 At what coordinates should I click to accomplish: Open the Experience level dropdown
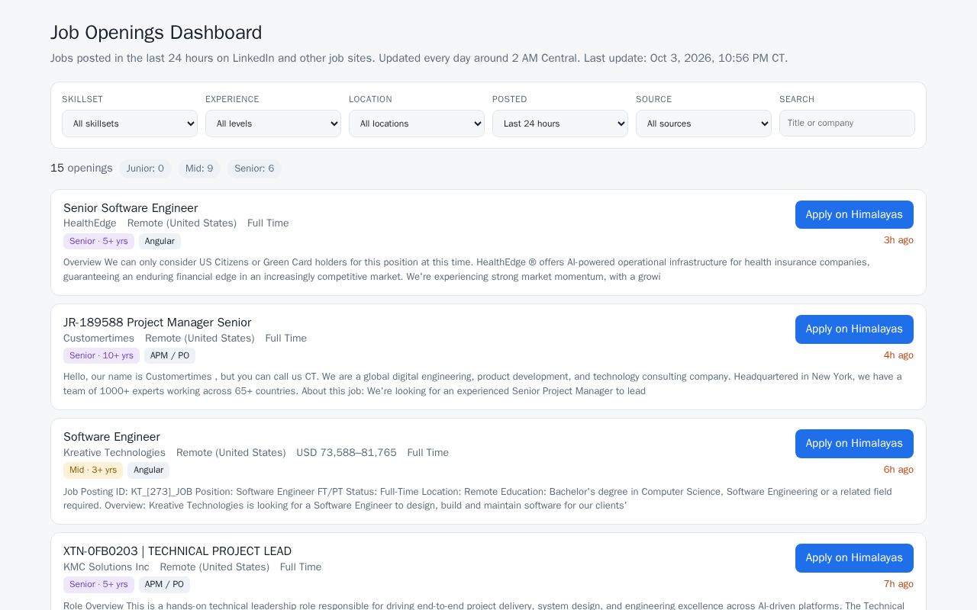273,124
